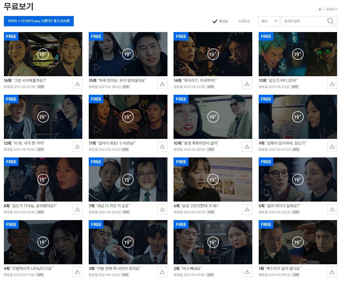Download episode 16회
Screen dimensions: 341x281
pos(77,84)
